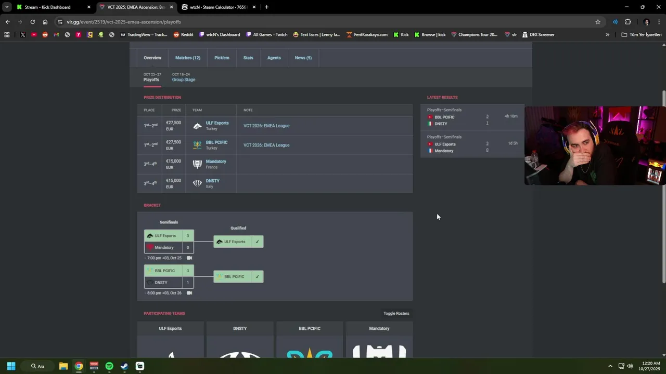Open FeritKarakaya.com bookmark
Viewport: 666px width, 374px height.
367,35
